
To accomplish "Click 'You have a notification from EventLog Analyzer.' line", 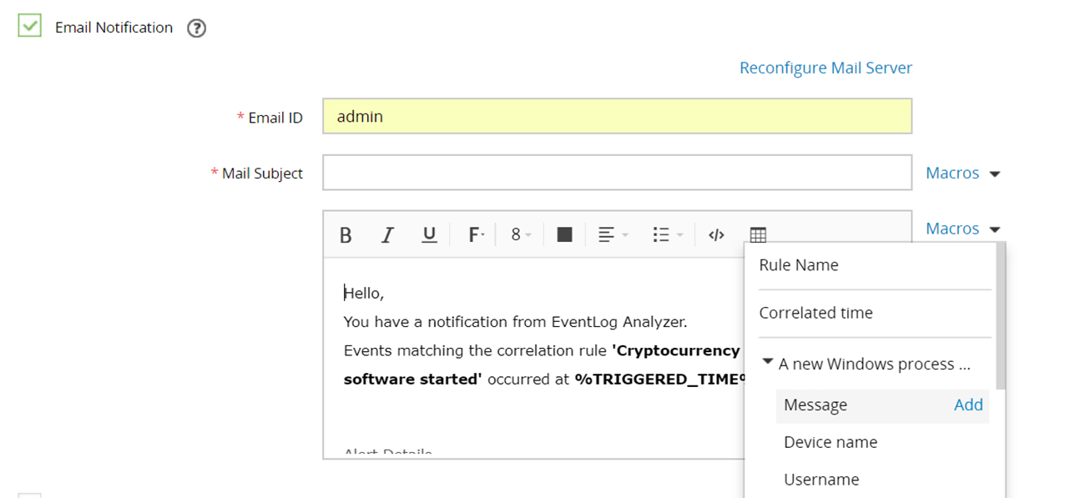I will (515, 322).
